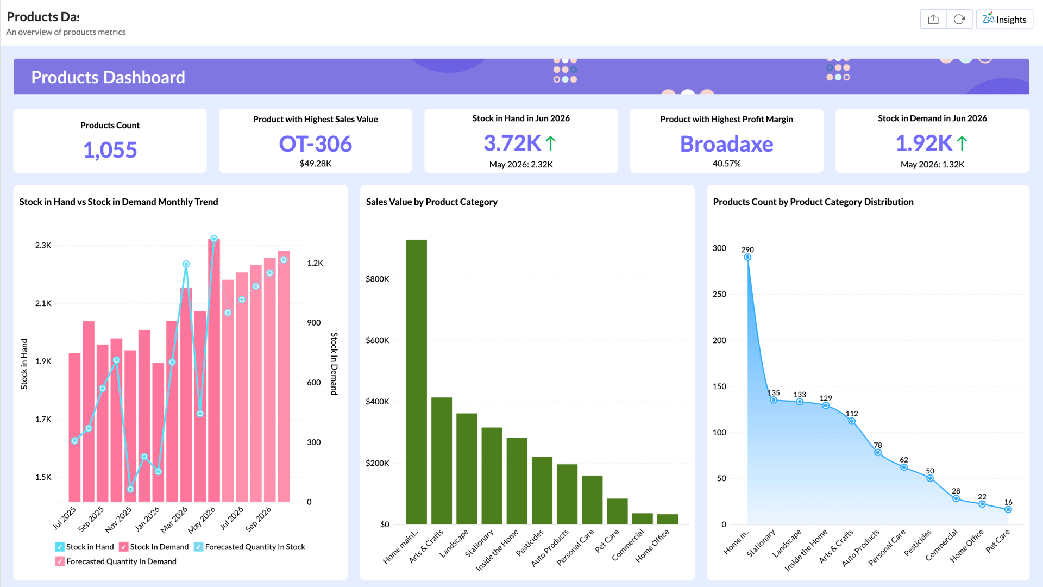This screenshot has height=587, width=1043.
Task: Click the 129 Inside the Home data point
Action: tap(826, 405)
